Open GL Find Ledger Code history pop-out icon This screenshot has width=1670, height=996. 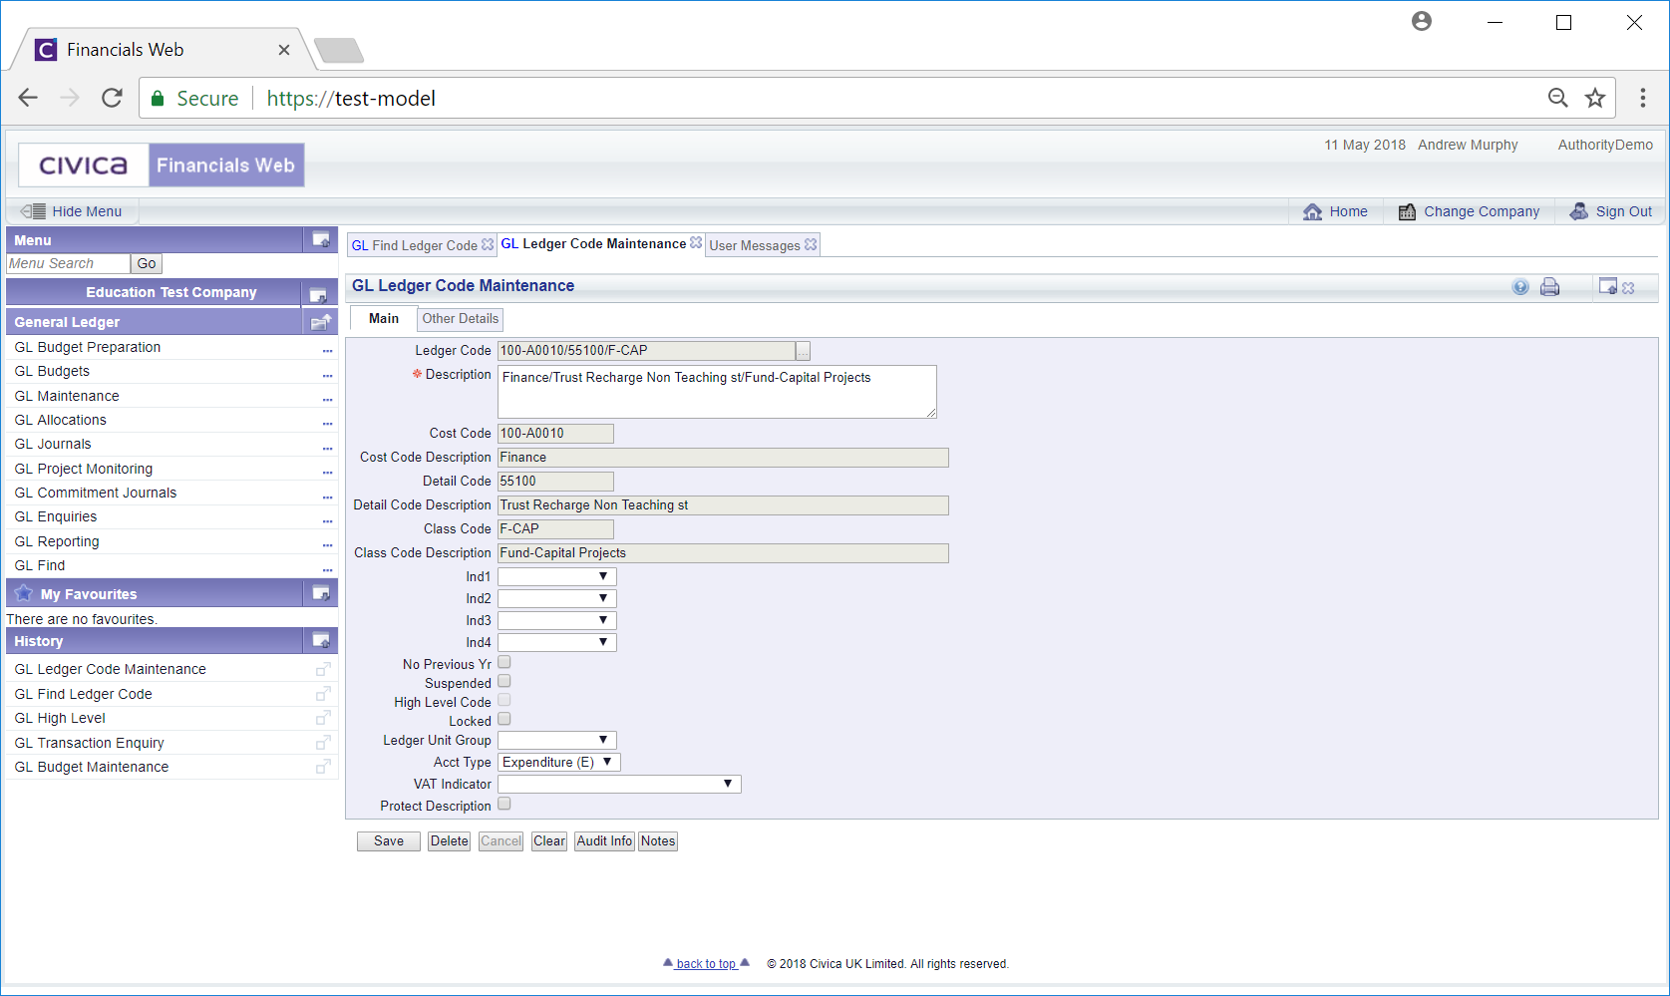click(x=323, y=694)
